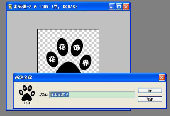Click the 画笔名称 dialog title
The width and height of the screenshot is (170, 116).
click(x=24, y=77)
